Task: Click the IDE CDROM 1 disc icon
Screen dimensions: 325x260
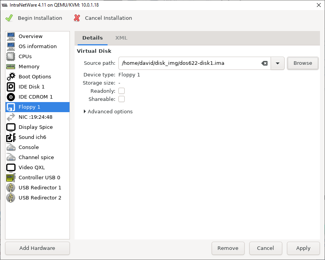Action: point(11,97)
